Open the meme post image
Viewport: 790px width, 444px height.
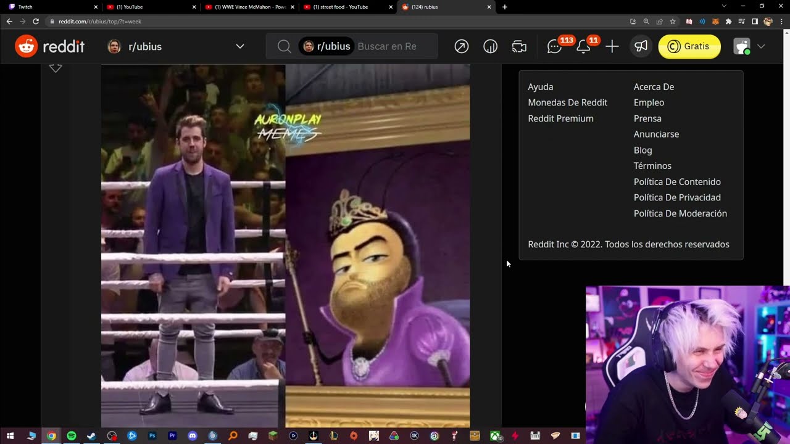coord(285,245)
